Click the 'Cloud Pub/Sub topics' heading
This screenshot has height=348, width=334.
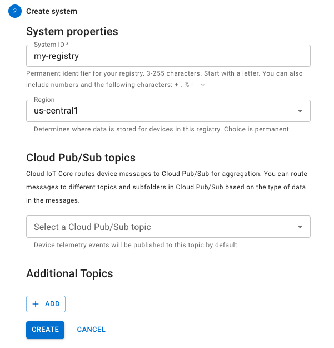pyautogui.click(x=81, y=158)
